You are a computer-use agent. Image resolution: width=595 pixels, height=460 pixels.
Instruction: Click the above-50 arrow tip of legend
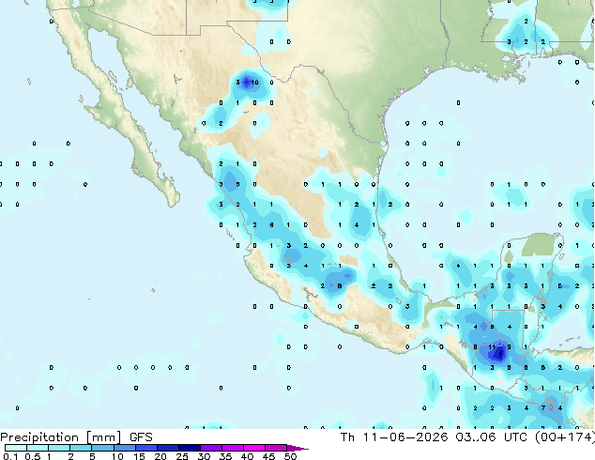click(x=297, y=448)
